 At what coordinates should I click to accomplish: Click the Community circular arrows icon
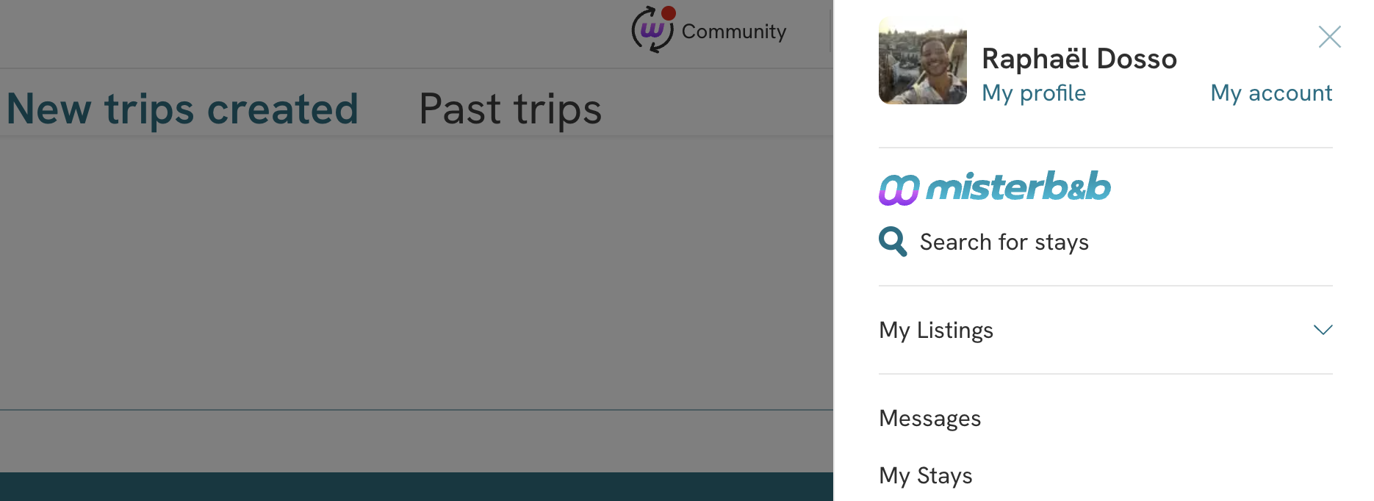(652, 31)
